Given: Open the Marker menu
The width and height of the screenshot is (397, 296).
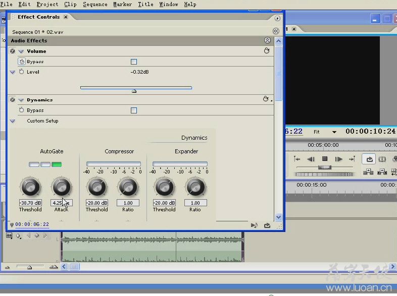Looking at the screenshot, I should pyautogui.click(x=122, y=5).
